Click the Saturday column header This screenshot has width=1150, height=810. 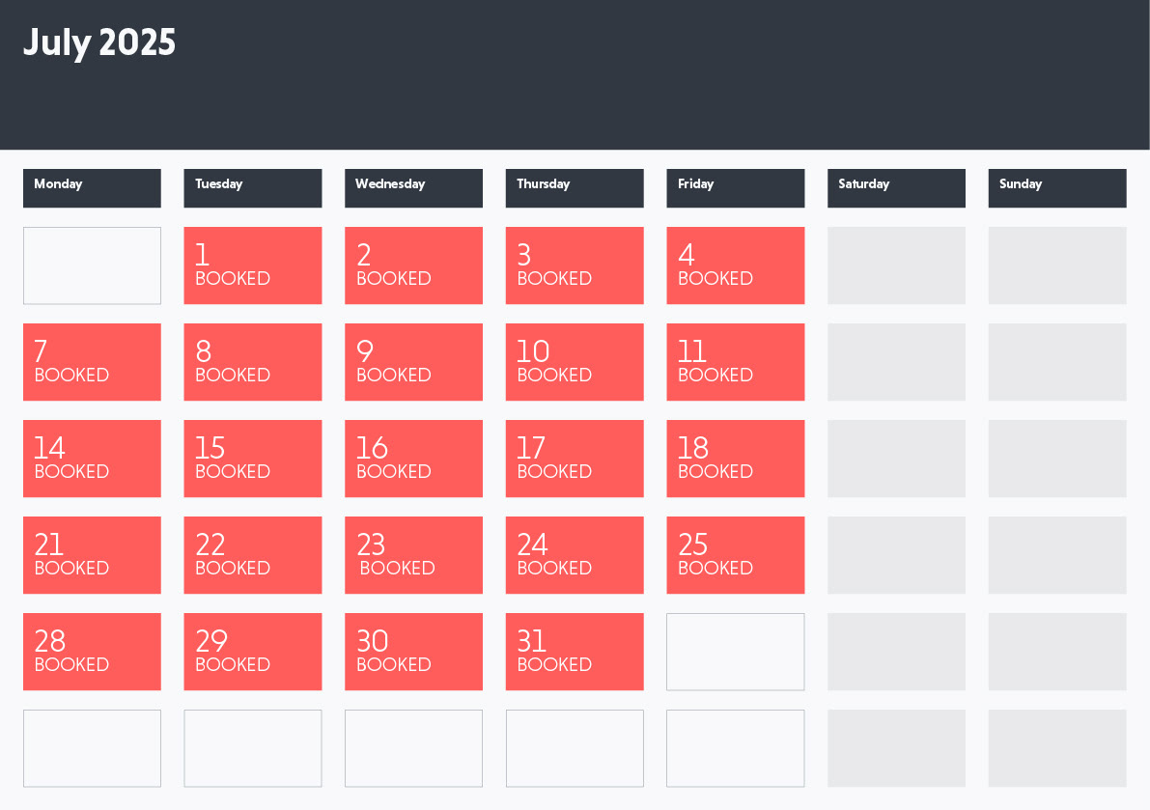896,187
